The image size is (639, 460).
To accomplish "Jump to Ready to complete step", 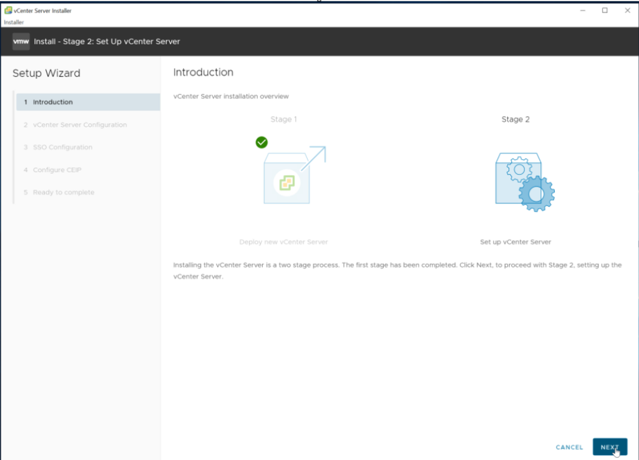I will pos(63,192).
